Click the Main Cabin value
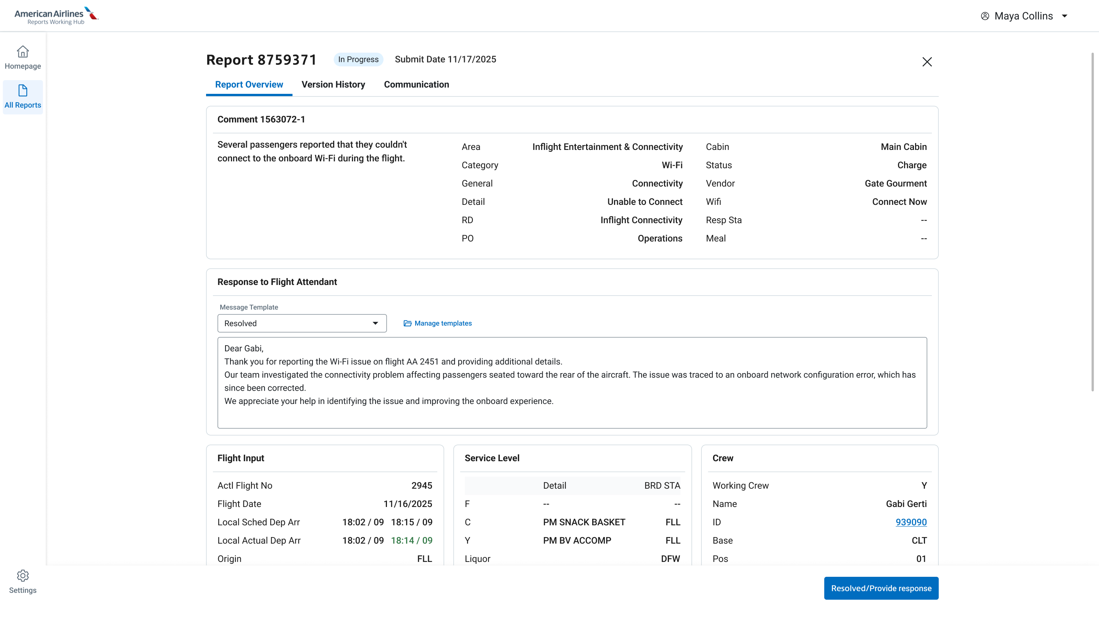Image resolution: width=1099 pixels, height=618 pixels. 904,147
